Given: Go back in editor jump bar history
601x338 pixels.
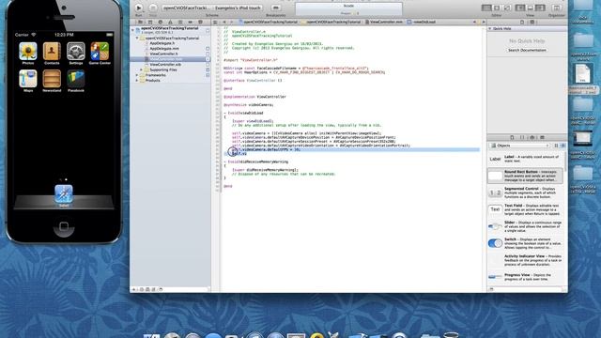Looking at the screenshot, I should click(224, 23).
